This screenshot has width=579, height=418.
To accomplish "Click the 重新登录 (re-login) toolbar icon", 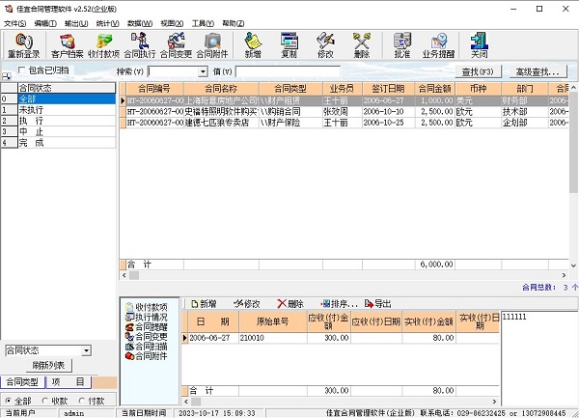I will tap(24, 44).
